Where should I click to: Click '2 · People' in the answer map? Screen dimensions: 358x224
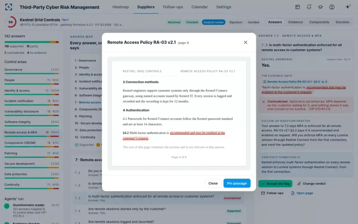pyautogui.click(x=82, y=67)
